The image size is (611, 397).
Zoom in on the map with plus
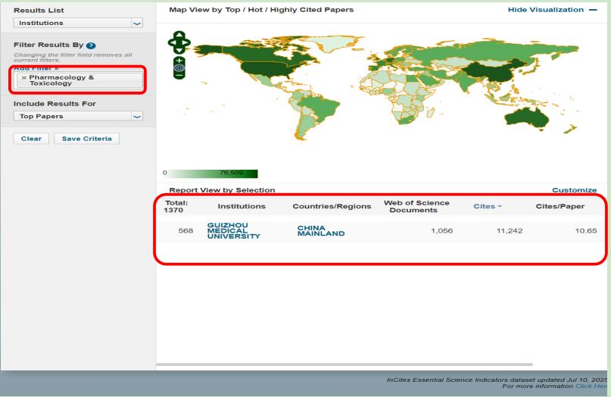pyautogui.click(x=179, y=61)
